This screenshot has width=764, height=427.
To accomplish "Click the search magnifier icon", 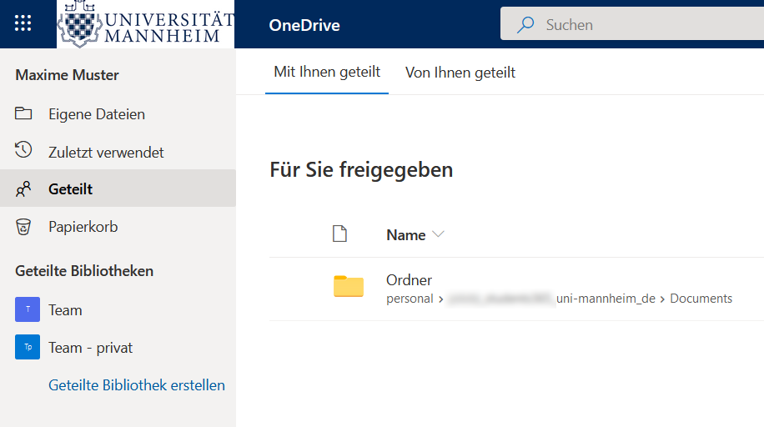I will click(525, 24).
